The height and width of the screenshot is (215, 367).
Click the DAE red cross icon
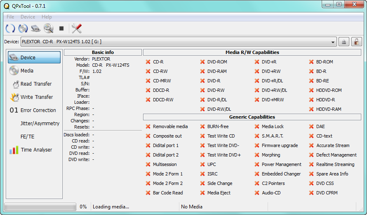point(311,126)
